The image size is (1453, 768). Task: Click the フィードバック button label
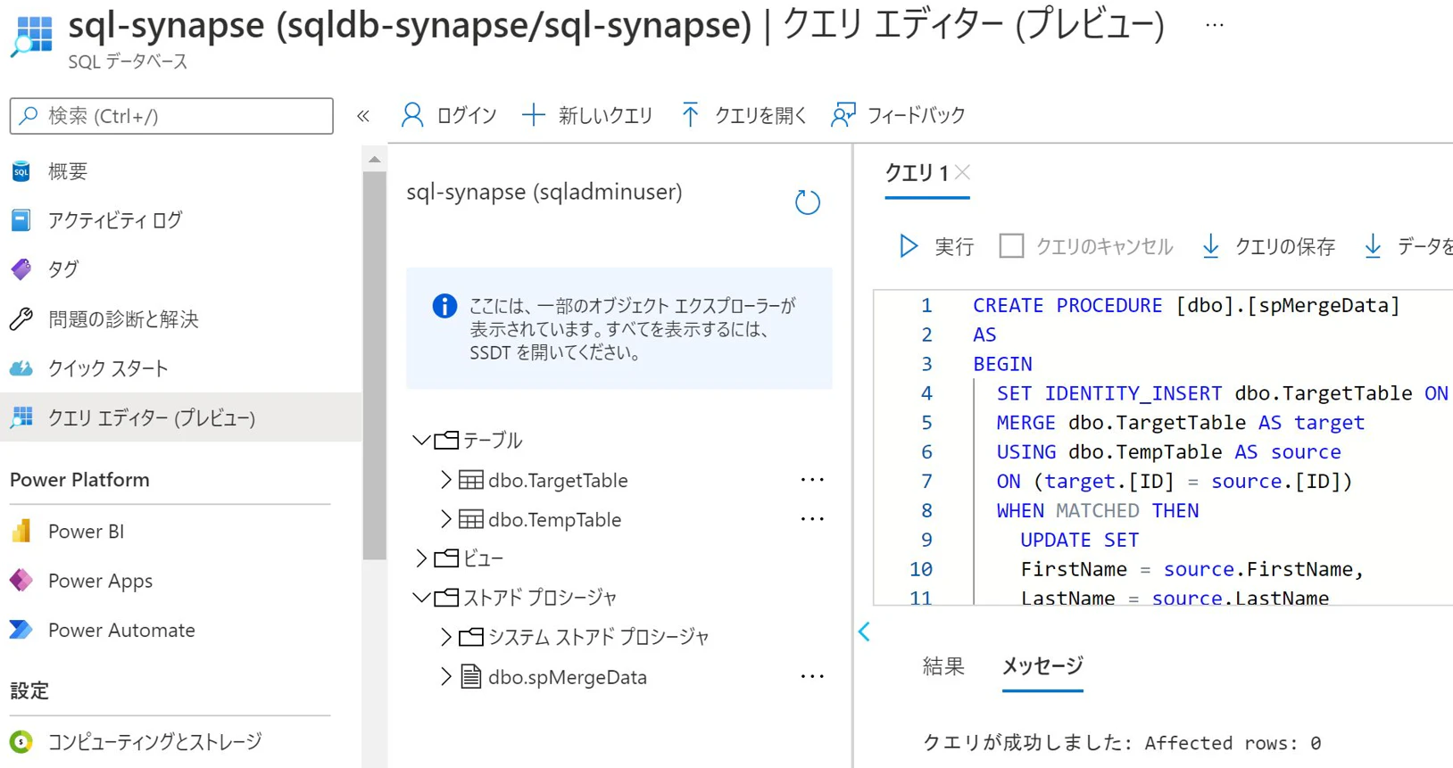click(917, 115)
